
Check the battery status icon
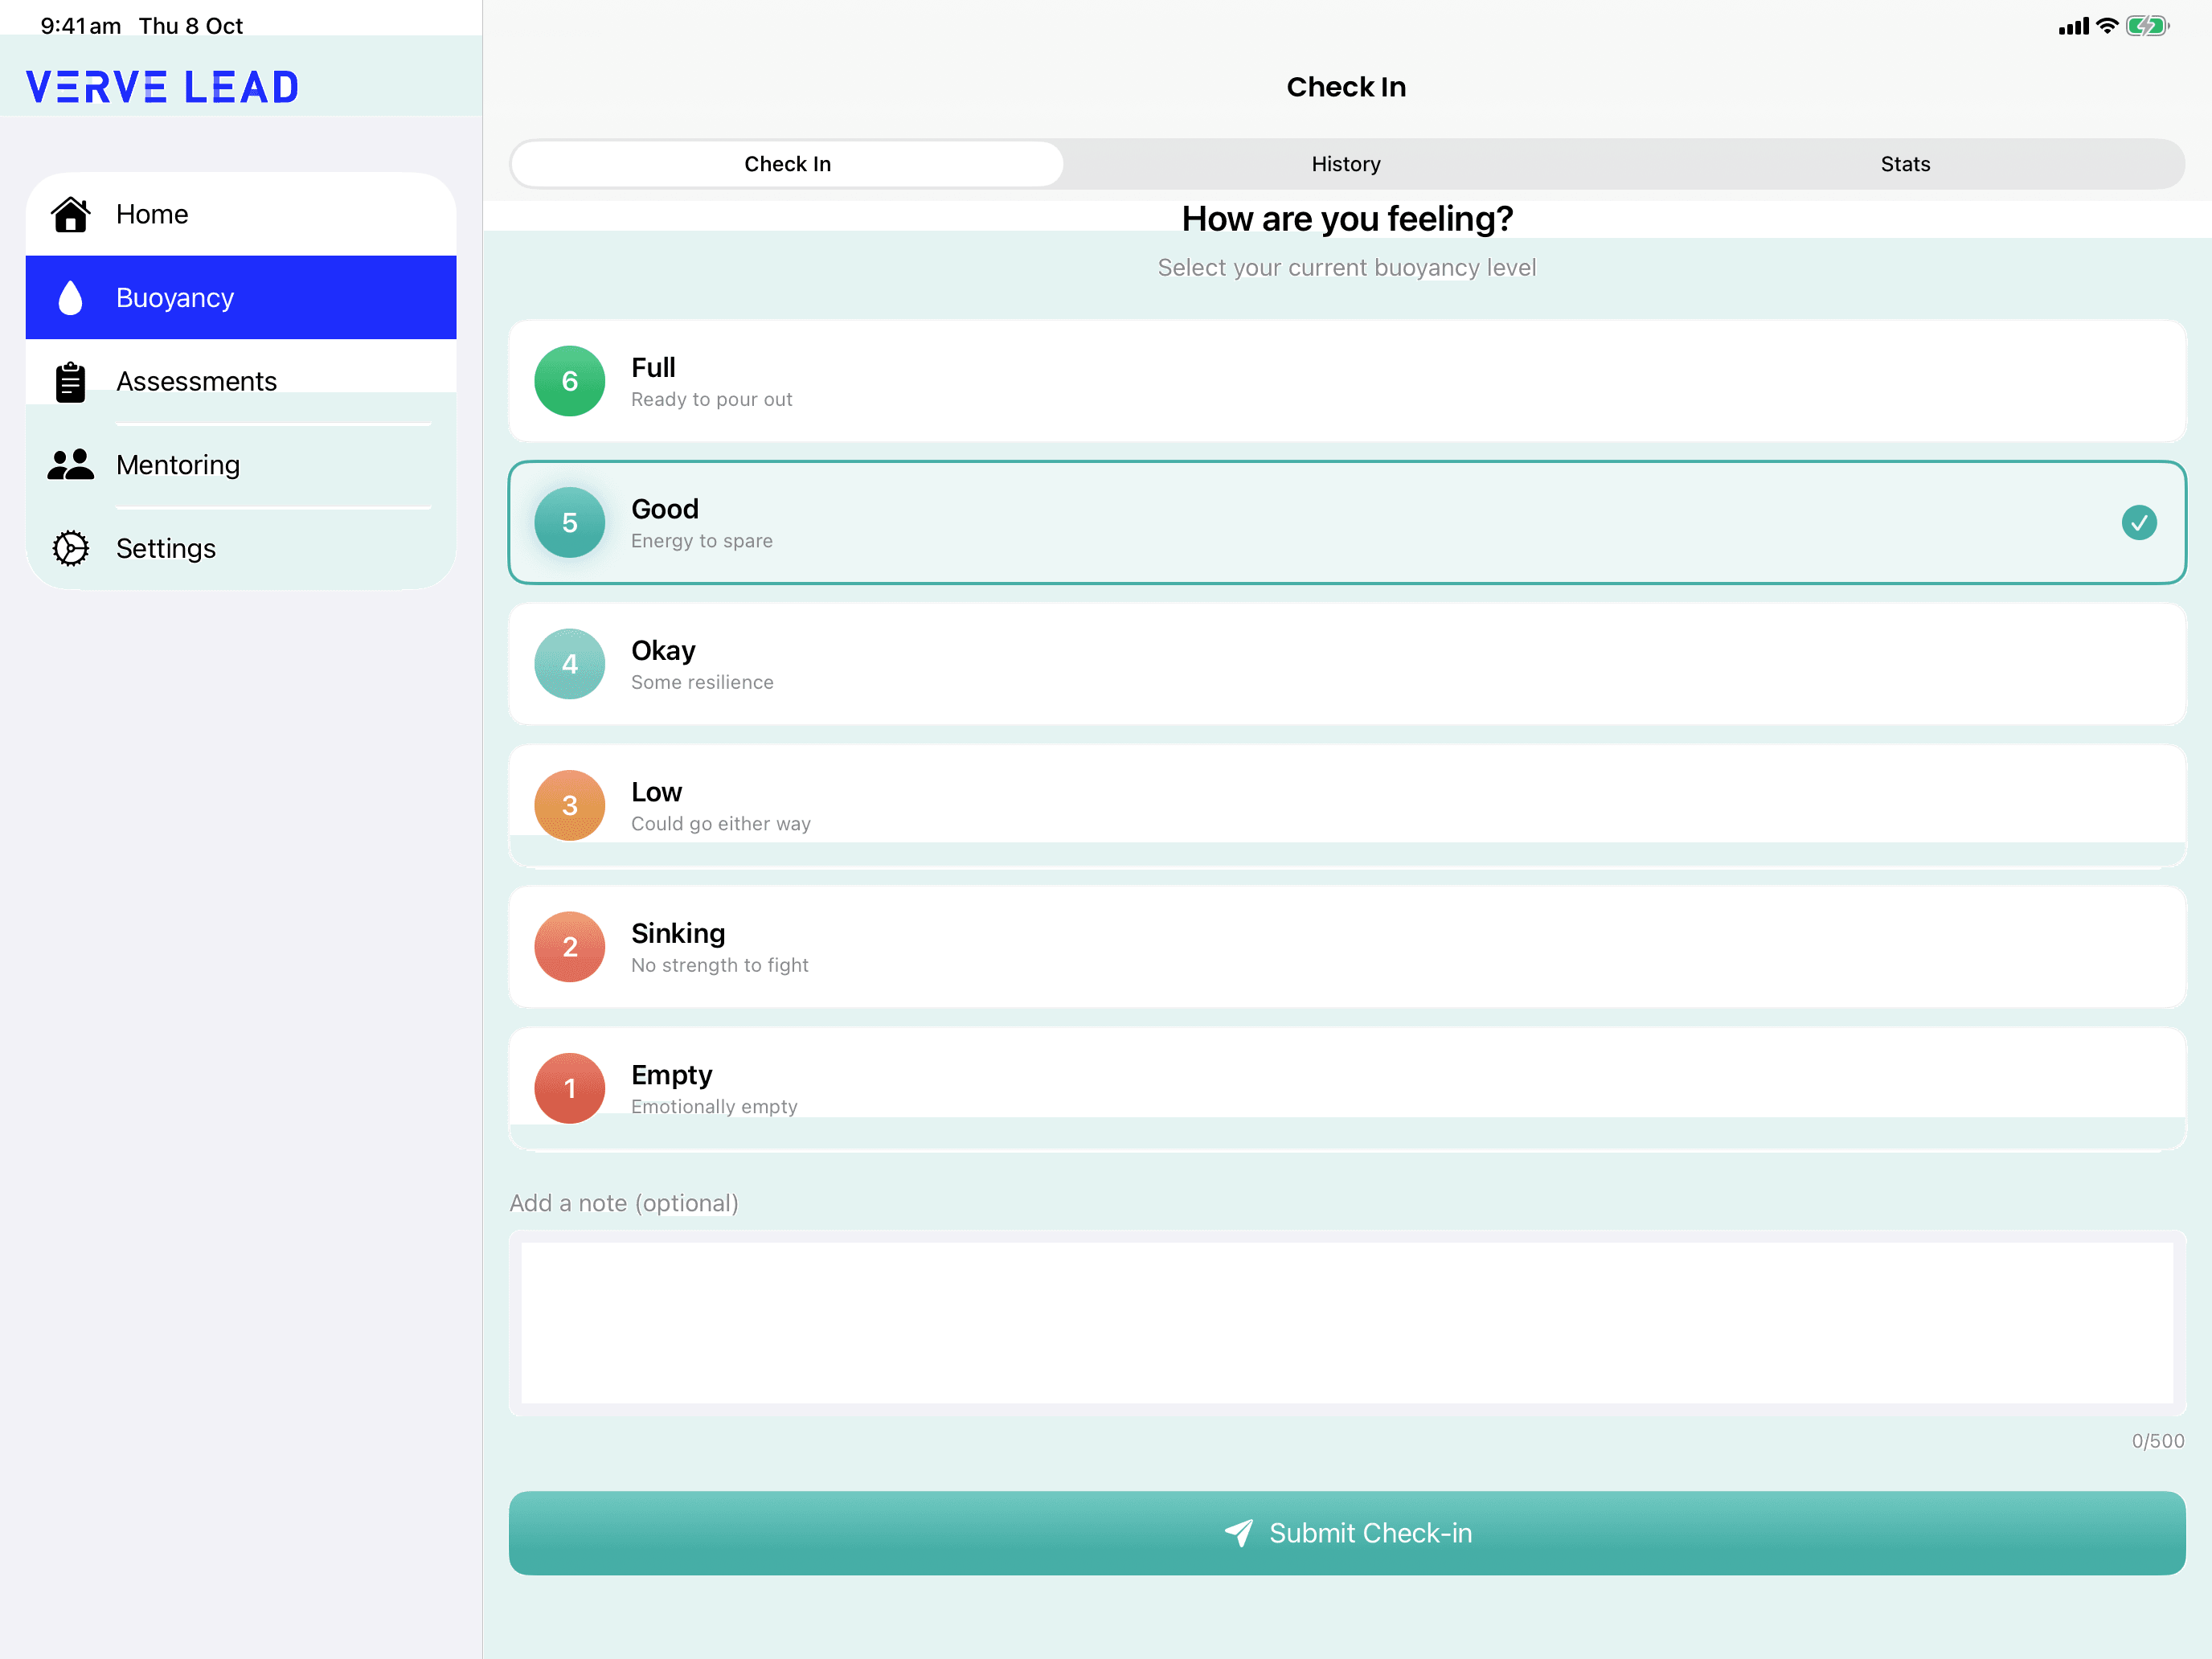[2147, 26]
